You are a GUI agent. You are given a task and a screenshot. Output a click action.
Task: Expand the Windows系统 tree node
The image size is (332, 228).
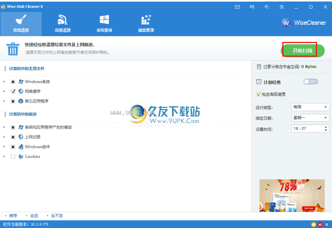(x=4, y=81)
